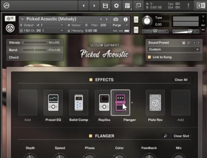This screenshot has height=158, width=207.
Task: Click the pan slider under Tune
Action: click(155, 32)
